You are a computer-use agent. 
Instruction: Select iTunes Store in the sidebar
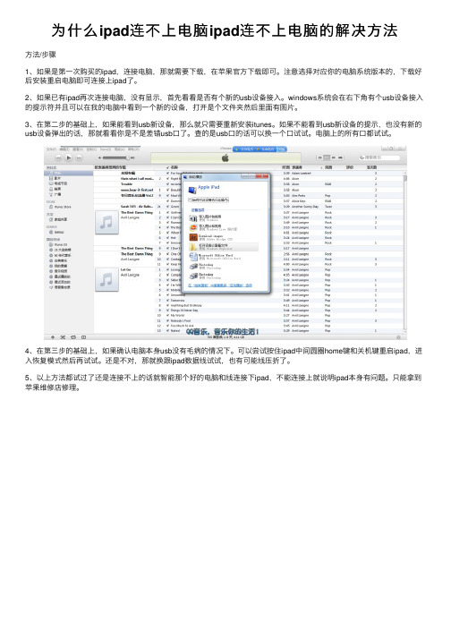(61, 207)
